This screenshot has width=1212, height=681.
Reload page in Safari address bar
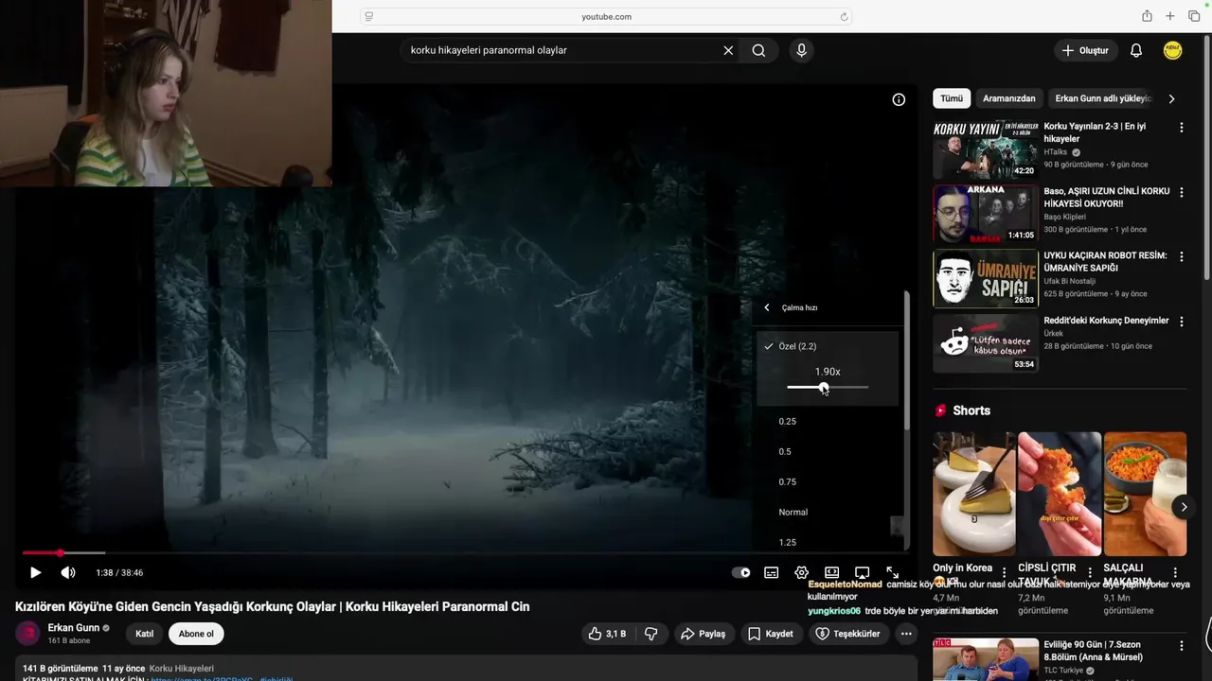[844, 16]
